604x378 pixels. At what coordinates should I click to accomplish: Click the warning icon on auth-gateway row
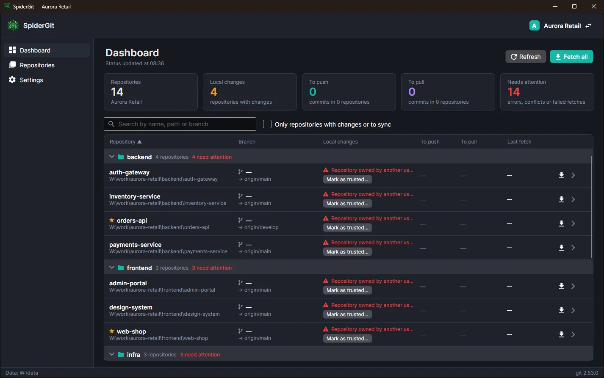coord(326,170)
